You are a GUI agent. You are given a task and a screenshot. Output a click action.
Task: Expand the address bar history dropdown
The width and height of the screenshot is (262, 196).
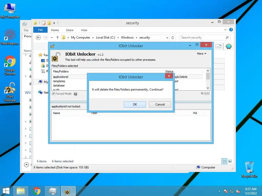tap(167, 38)
